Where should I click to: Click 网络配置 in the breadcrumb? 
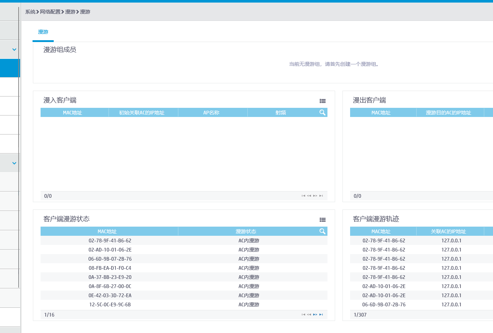pos(50,12)
